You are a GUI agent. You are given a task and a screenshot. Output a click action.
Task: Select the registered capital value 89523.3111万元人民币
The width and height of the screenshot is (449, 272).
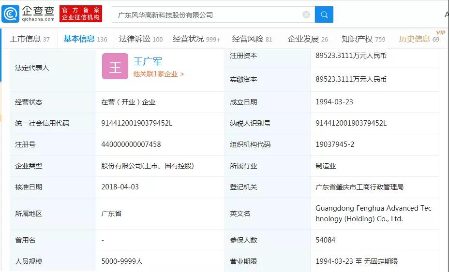point(351,56)
